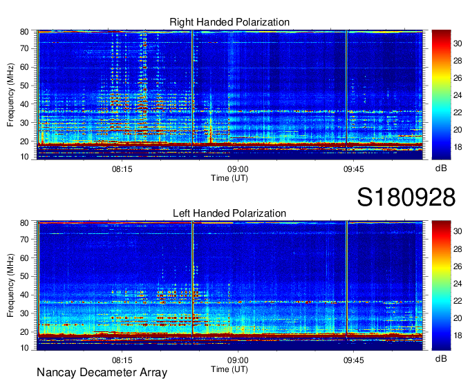Select 08:15 tick label of Right Handed plot
470x381 pixels.
point(122,169)
